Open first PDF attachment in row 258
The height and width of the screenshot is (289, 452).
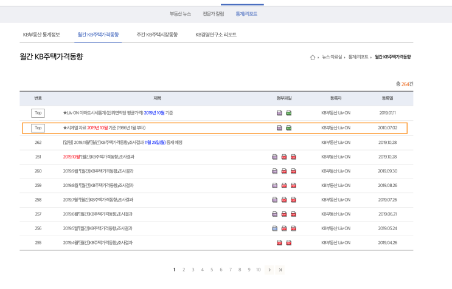click(x=284, y=200)
